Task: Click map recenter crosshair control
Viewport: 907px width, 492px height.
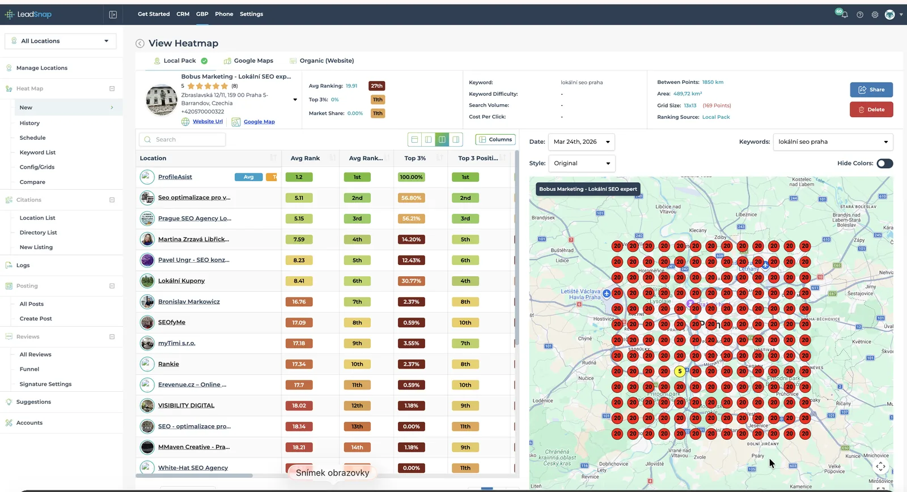Action: [x=881, y=467]
